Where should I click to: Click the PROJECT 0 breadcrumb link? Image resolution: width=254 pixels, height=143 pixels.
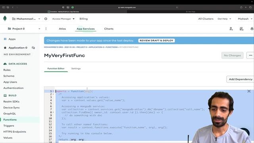pos(82,47)
